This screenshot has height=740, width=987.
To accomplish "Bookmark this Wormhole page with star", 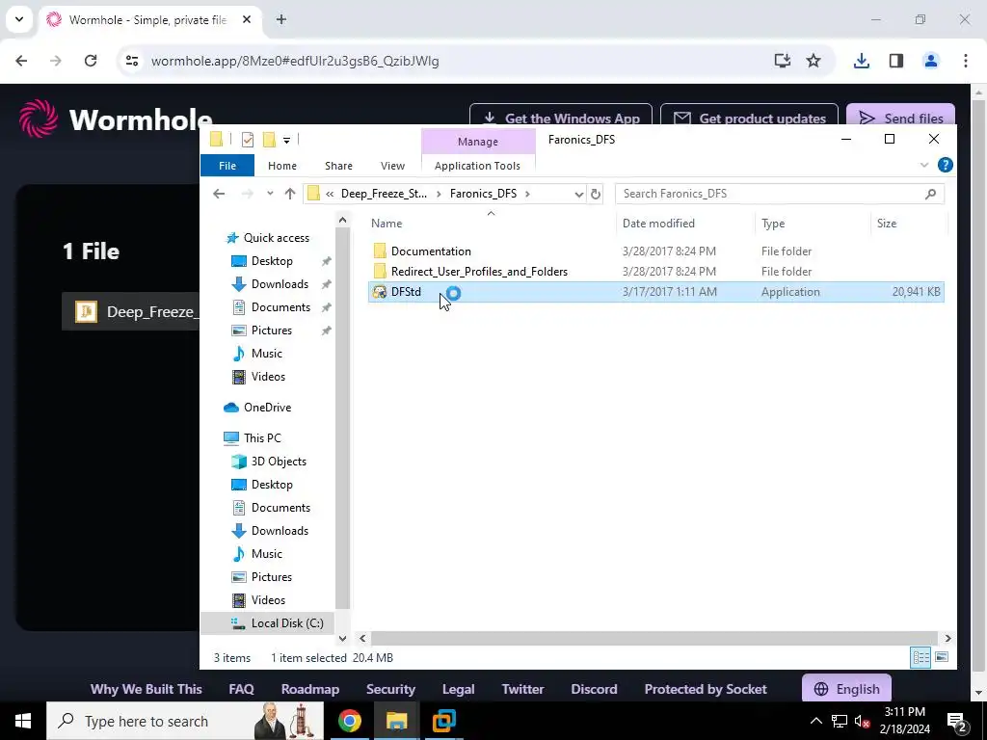I will tap(814, 61).
